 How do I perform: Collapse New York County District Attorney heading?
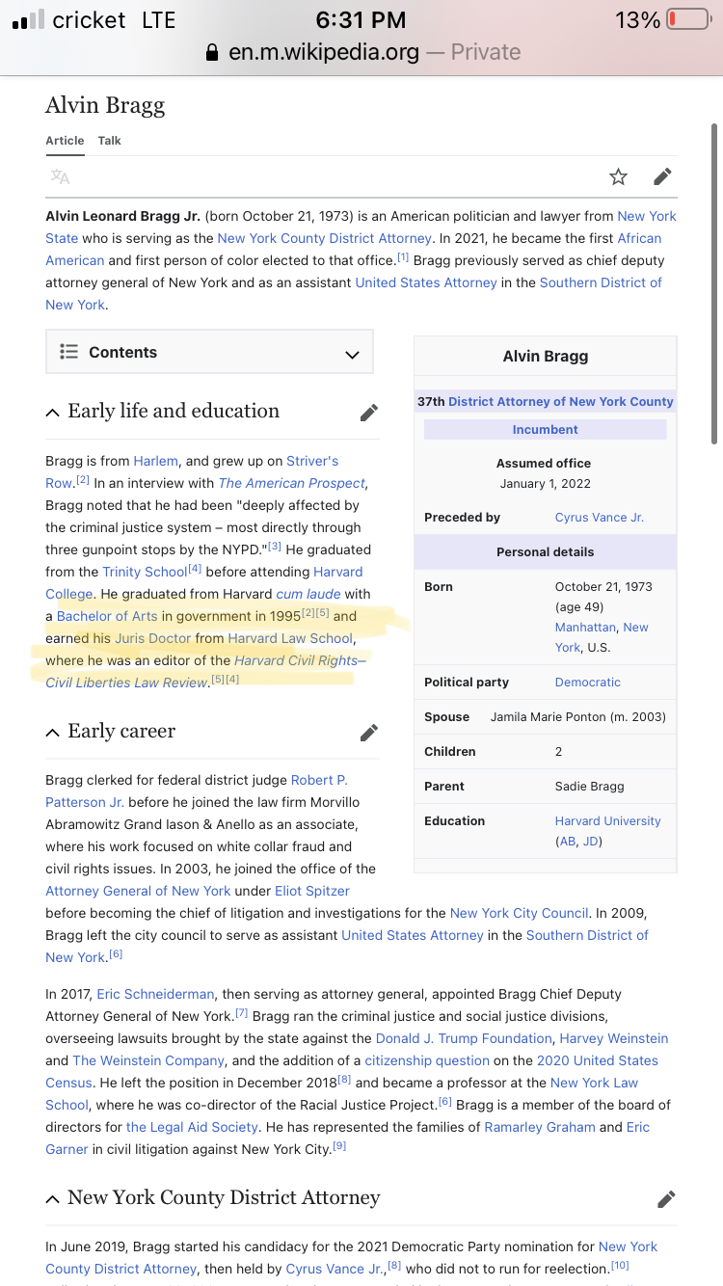(x=52, y=1199)
